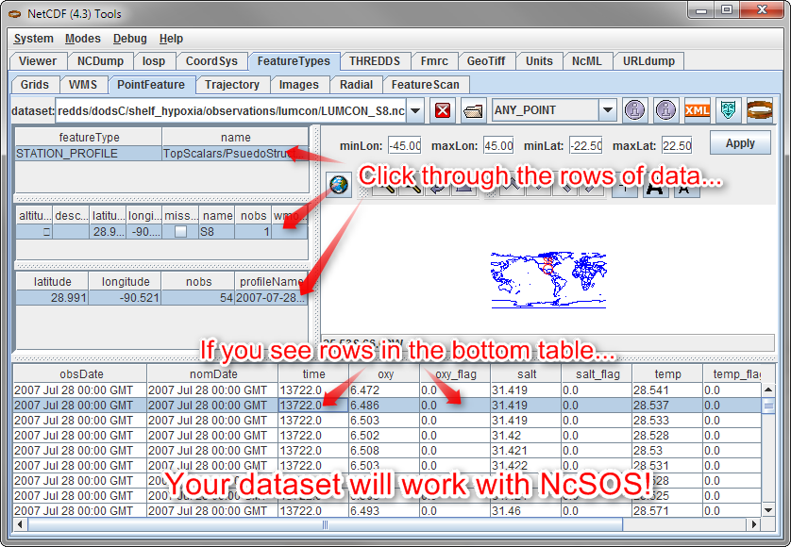Click the globe icon beside the map toolbar
Screen dimensions: 791x547
pos(339,185)
